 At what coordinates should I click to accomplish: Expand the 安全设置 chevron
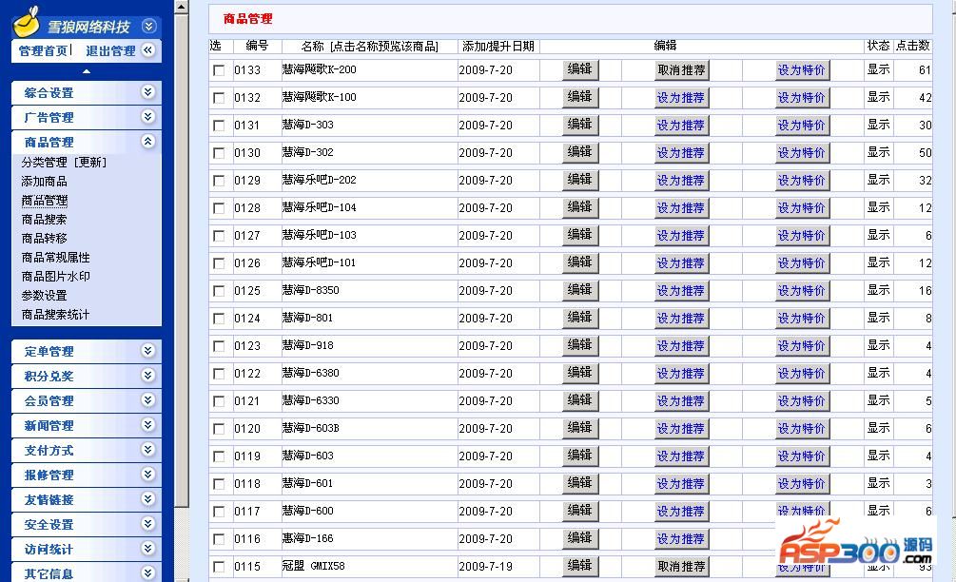pyautogui.click(x=148, y=523)
